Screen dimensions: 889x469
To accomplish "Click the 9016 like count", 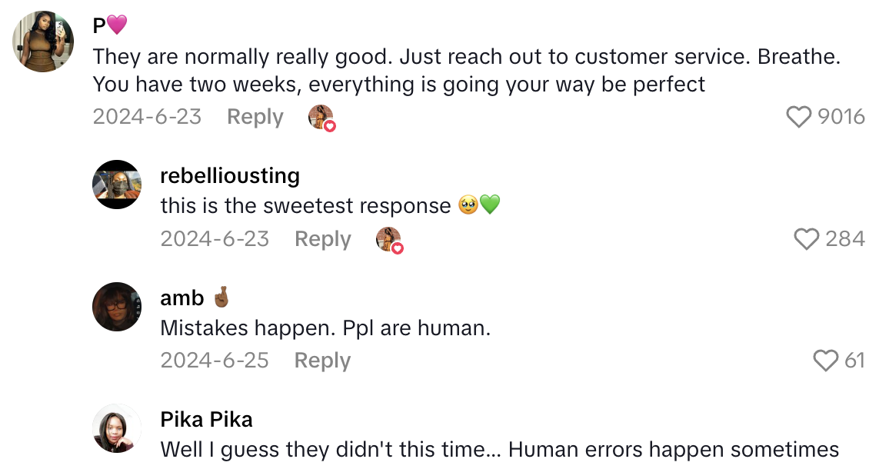I will (841, 117).
